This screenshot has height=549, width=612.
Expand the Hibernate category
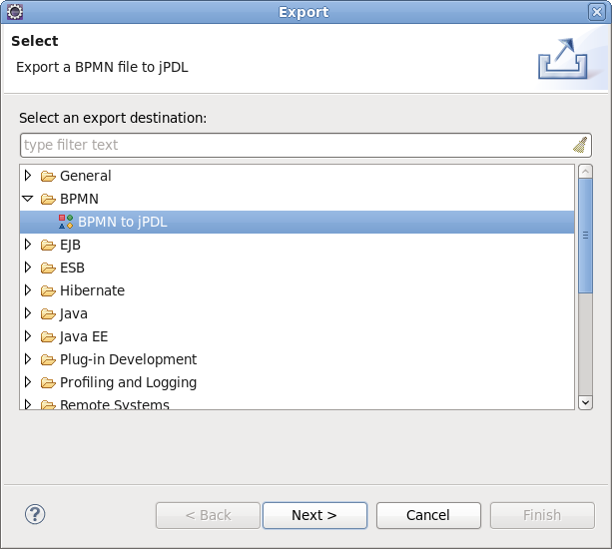pyautogui.click(x=28, y=290)
